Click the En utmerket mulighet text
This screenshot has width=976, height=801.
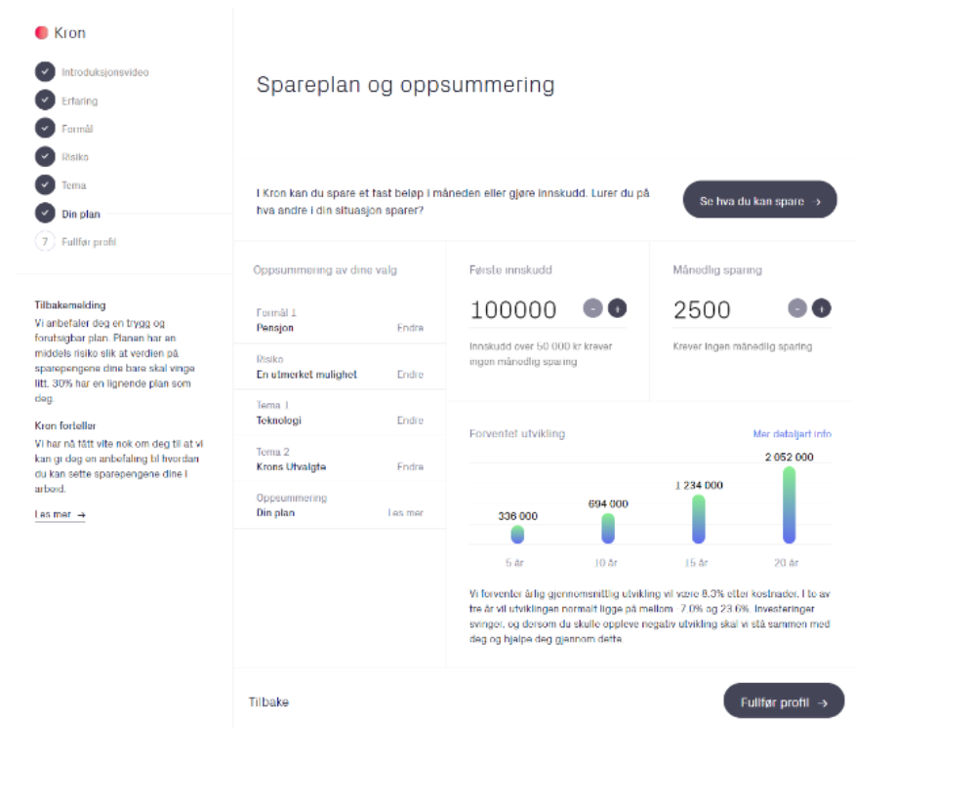pos(306,375)
